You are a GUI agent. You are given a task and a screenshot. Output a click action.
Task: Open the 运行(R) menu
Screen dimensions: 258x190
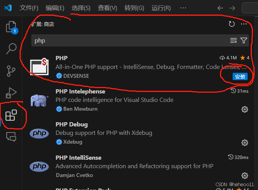pos(161,8)
